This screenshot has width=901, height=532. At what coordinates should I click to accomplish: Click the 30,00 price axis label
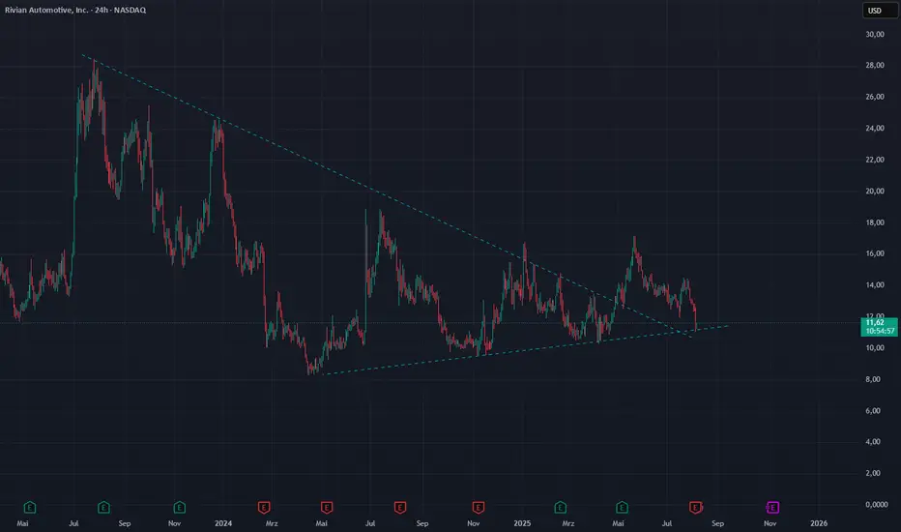[875, 35]
